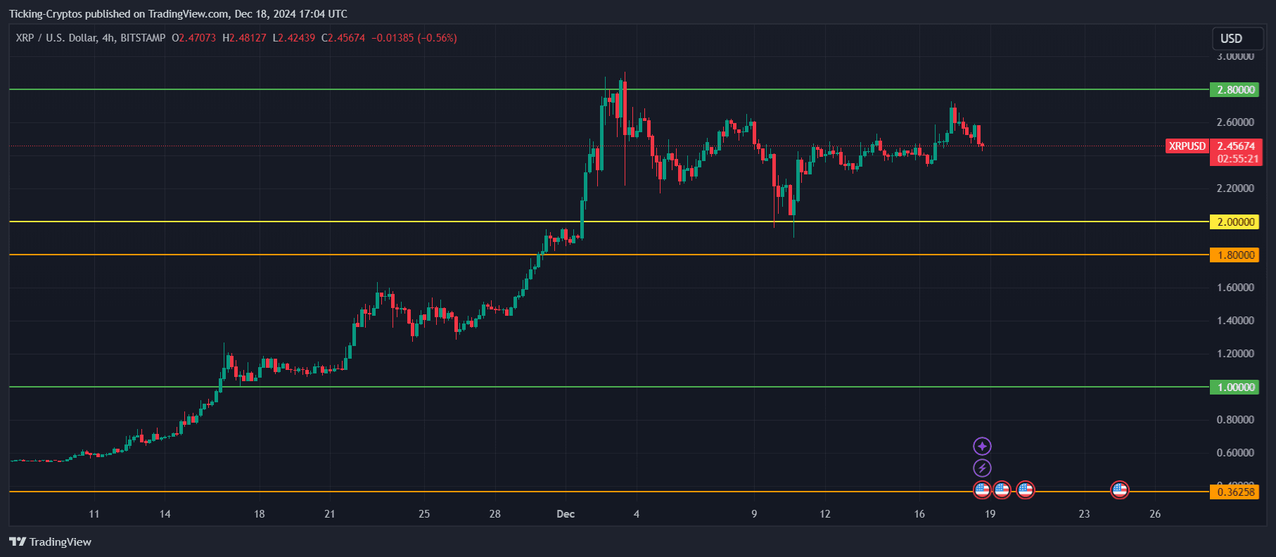The width and height of the screenshot is (1276, 557).
Task: Click the XRP / U.S. Dollar symbol title
Action: (91, 38)
